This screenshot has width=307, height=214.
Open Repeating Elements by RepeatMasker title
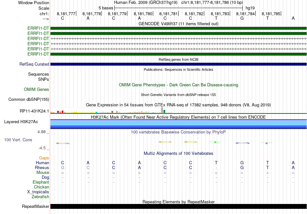point(178,202)
